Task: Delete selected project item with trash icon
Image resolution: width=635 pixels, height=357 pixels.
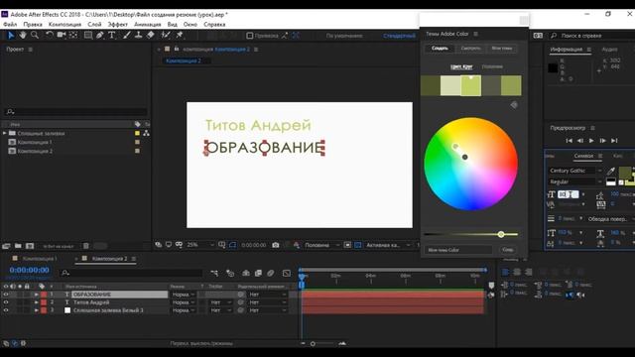Action: pos(86,246)
